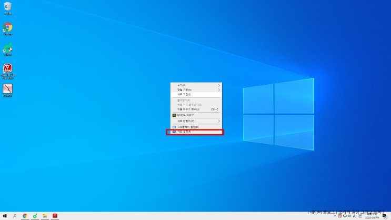
Task: Click the red tray application icon
Action: (x=339, y=216)
